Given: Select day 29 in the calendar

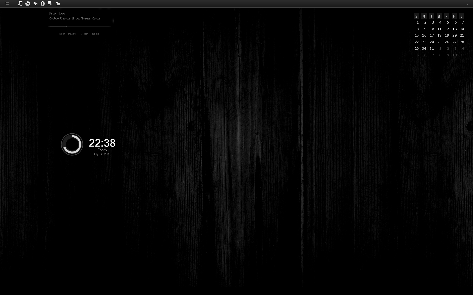Looking at the screenshot, I should point(417,49).
